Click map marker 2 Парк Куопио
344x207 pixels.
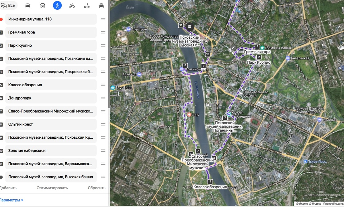pos(259,57)
